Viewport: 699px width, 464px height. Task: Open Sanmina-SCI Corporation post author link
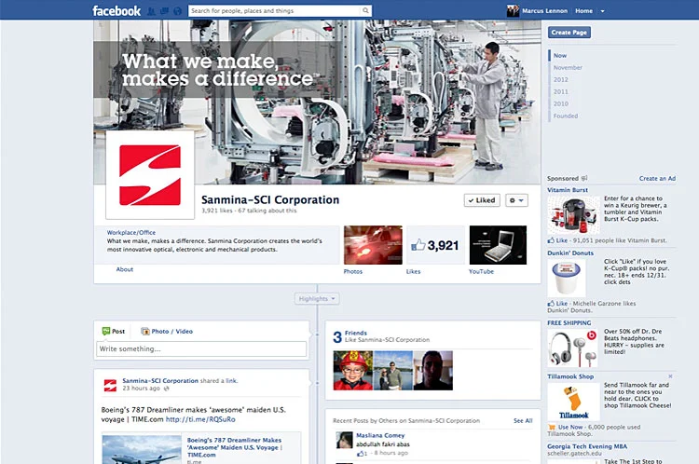(x=160, y=381)
